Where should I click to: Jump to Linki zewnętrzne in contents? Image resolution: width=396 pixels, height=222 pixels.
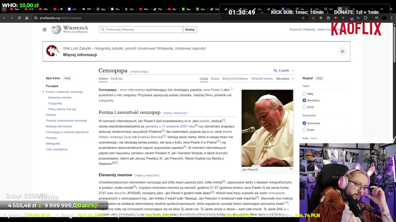tap(57, 149)
